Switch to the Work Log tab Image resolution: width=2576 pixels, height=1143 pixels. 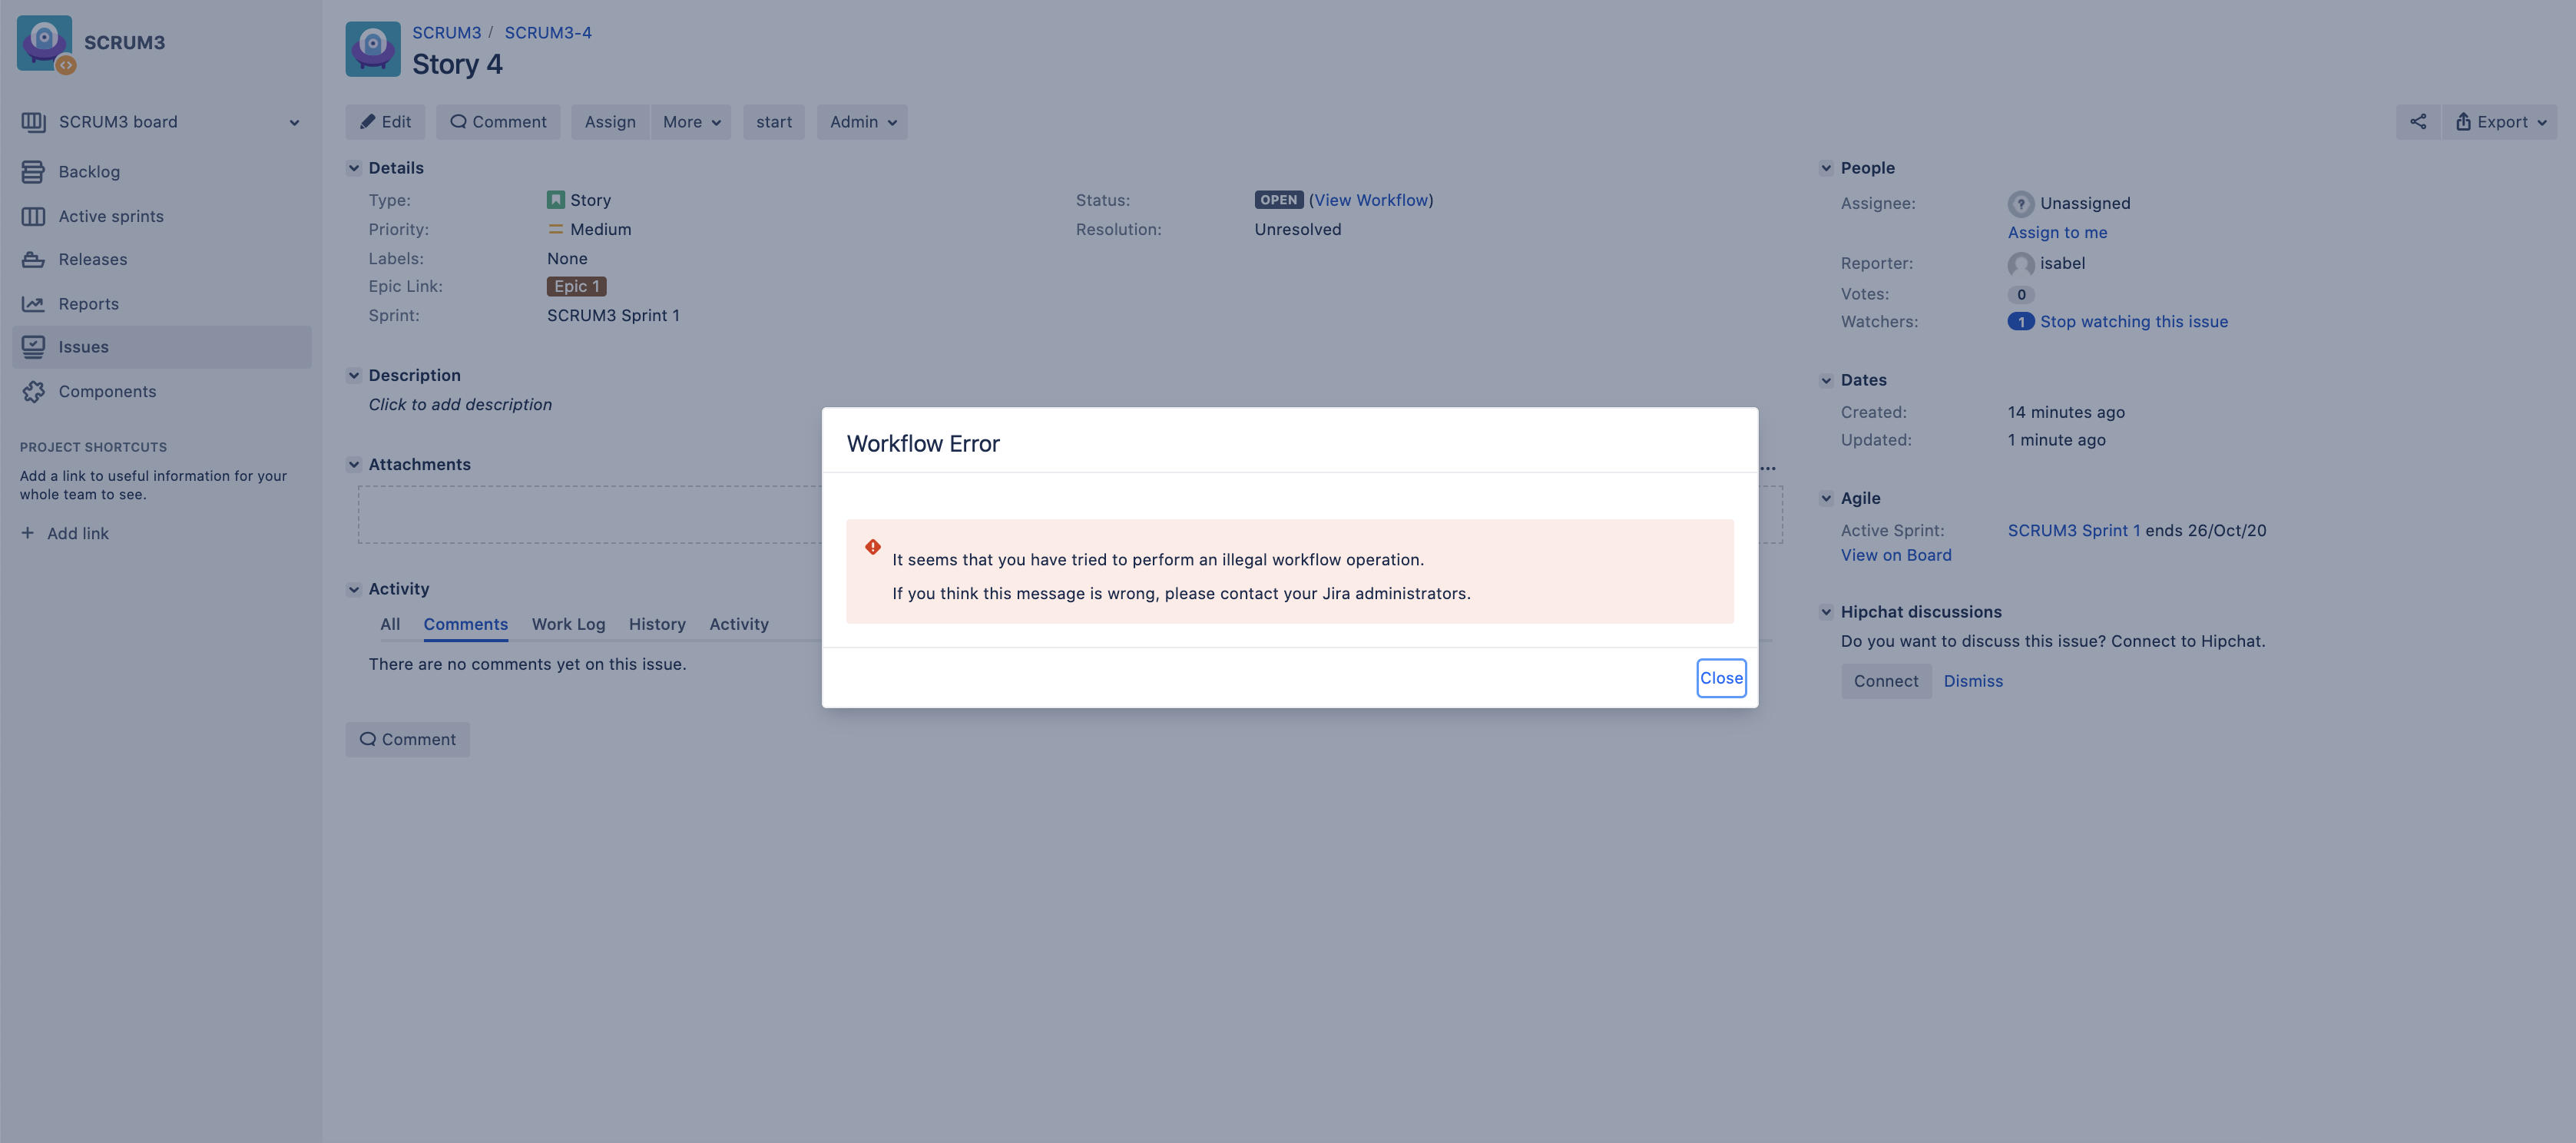(568, 624)
